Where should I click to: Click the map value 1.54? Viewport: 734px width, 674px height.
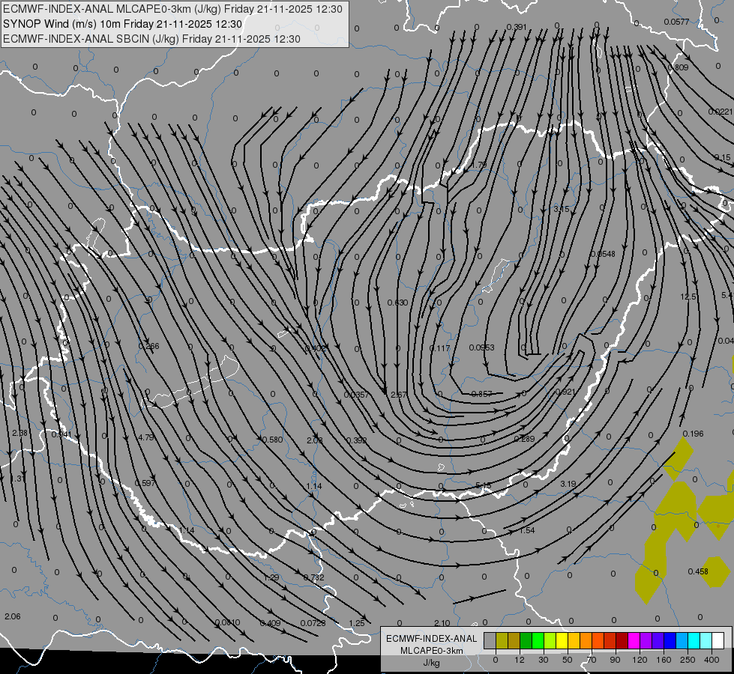[x=527, y=530]
